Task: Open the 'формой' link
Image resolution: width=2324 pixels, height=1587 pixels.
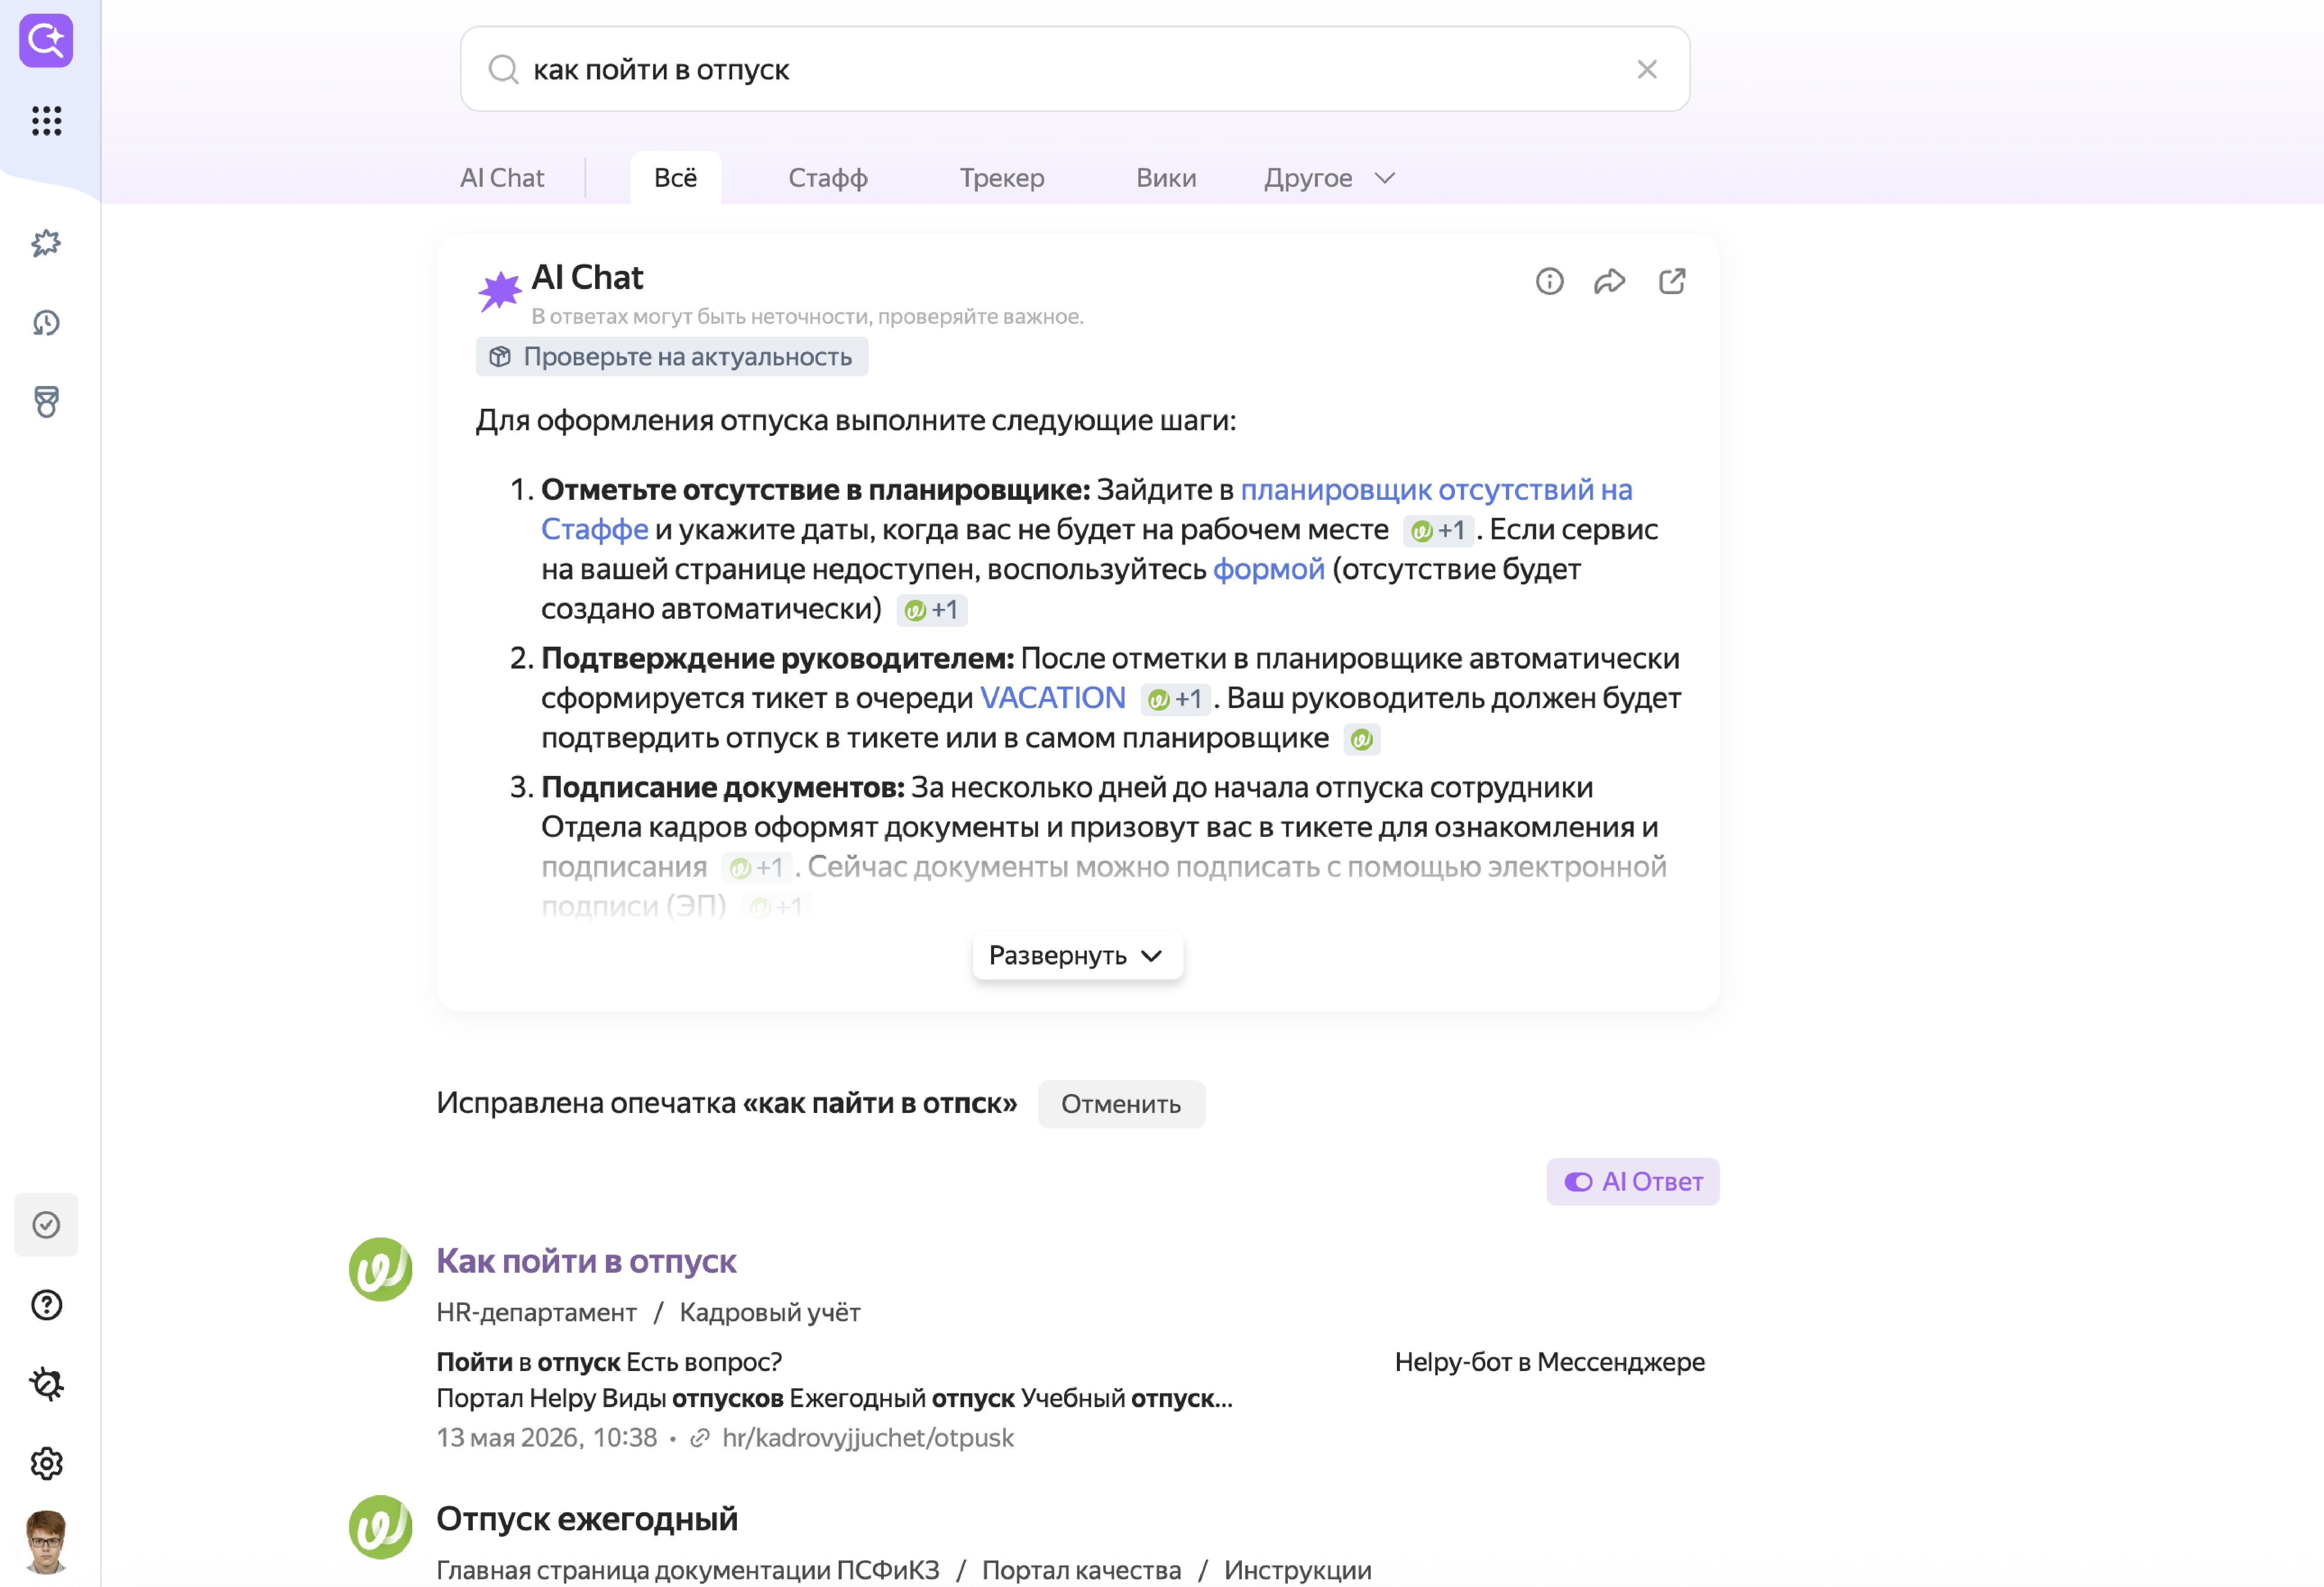Action: pos(1268,569)
